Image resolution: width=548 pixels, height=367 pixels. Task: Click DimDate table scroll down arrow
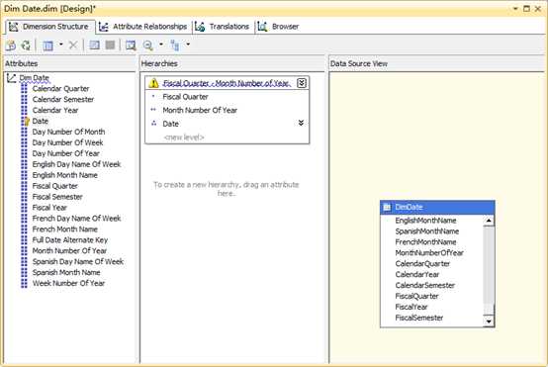point(489,321)
